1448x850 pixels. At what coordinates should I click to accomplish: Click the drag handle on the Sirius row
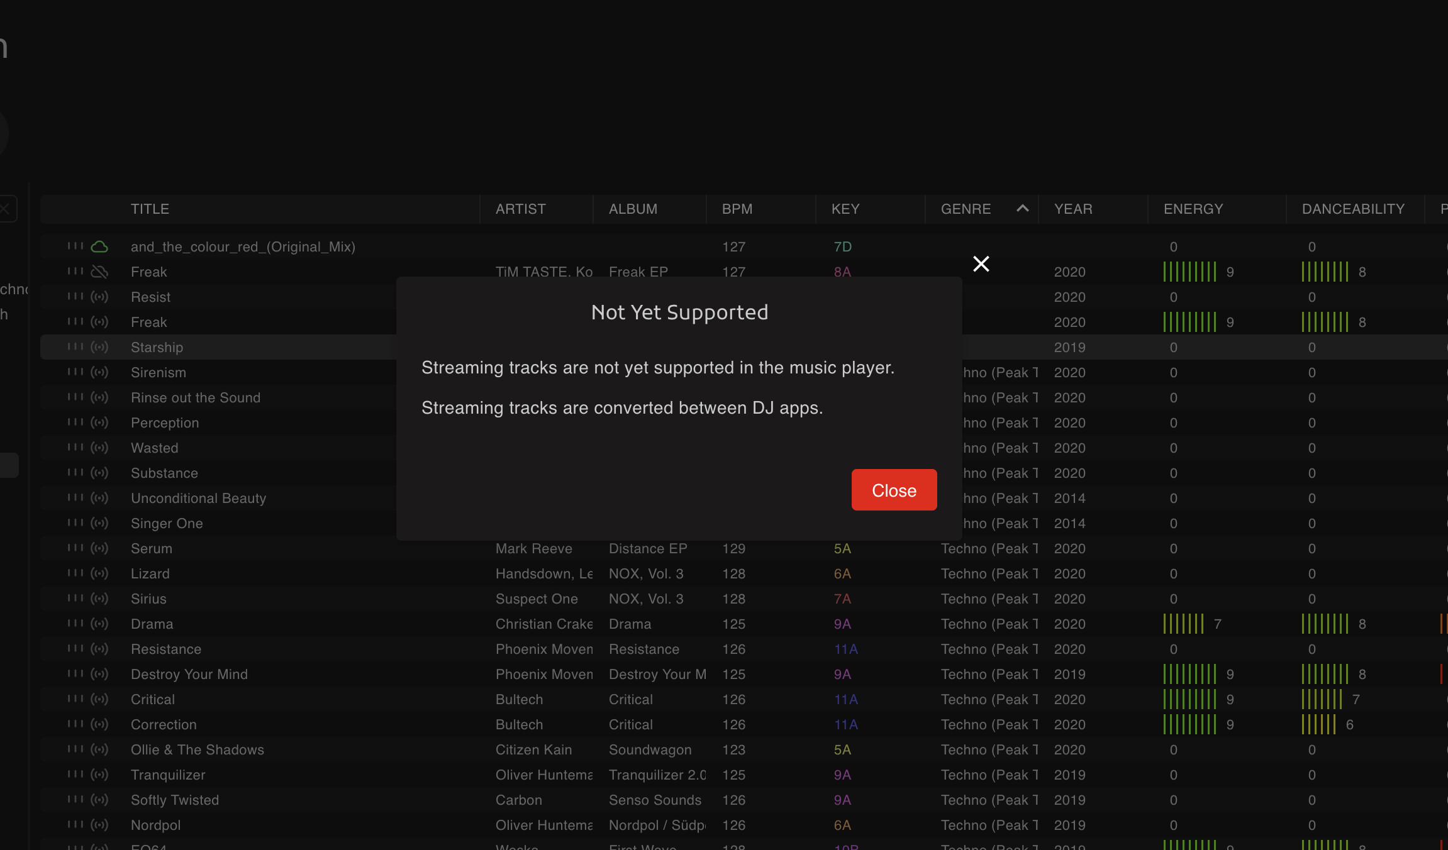[x=75, y=598]
